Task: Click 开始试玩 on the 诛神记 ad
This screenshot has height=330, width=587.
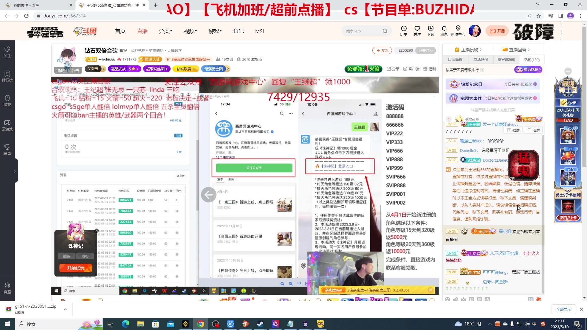Action: pos(76,268)
